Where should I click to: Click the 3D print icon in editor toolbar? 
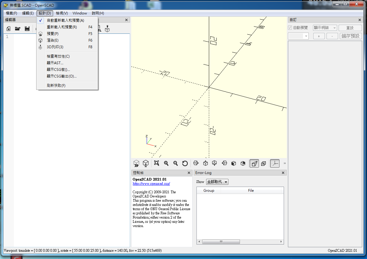pyautogui.click(x=107, y=29)
